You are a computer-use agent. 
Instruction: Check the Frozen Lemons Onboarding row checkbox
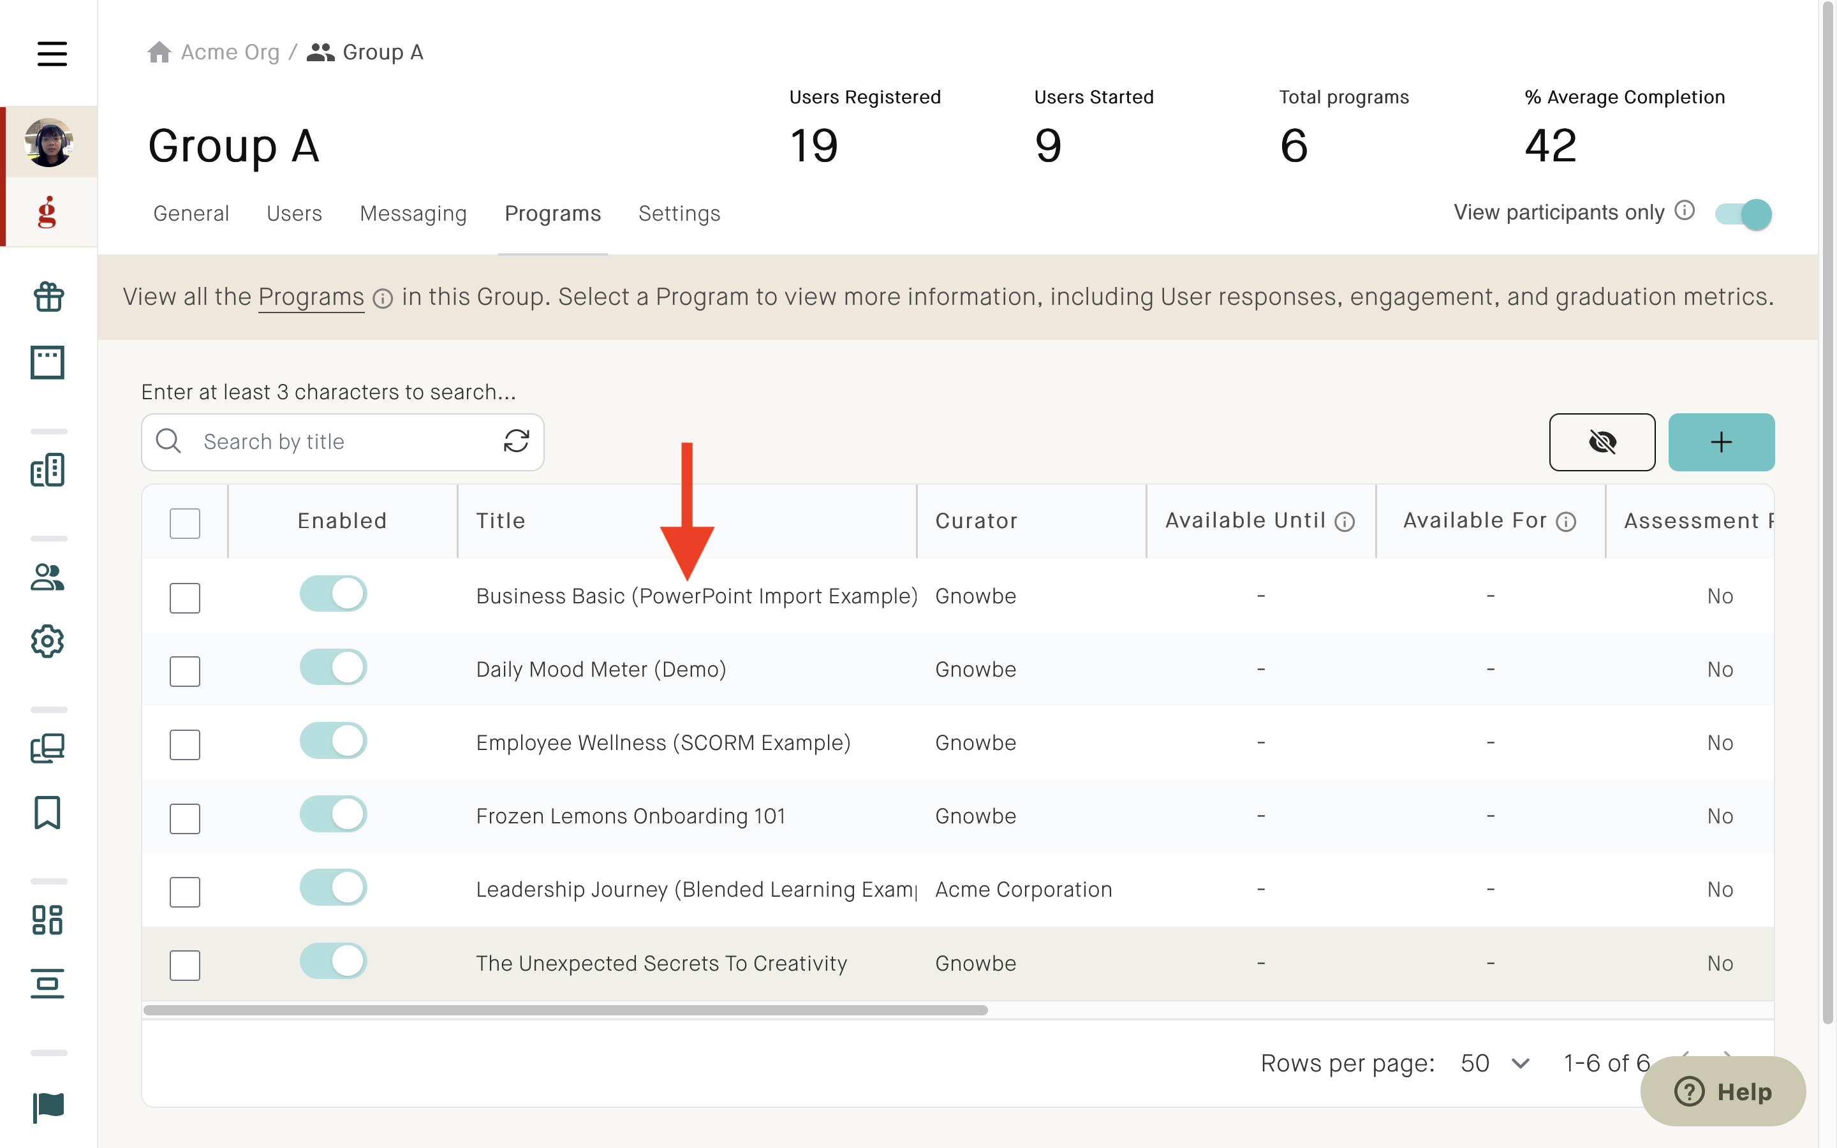184,818
